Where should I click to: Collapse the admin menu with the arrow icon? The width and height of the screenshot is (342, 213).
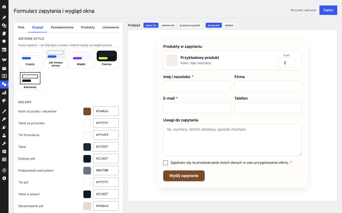[x=4, y=178]
